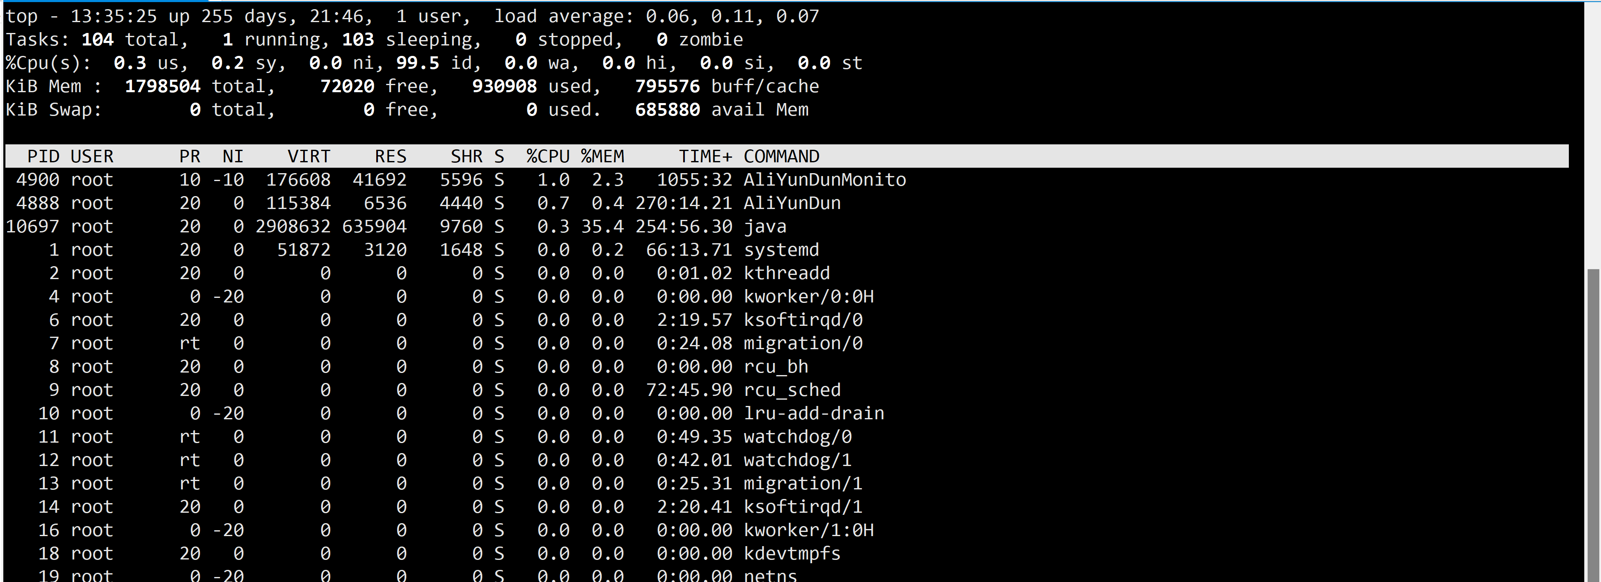This screenshot has width=1601, height=582.
Task: Click the avail Mem value 685880
Action: coord(667,110)
